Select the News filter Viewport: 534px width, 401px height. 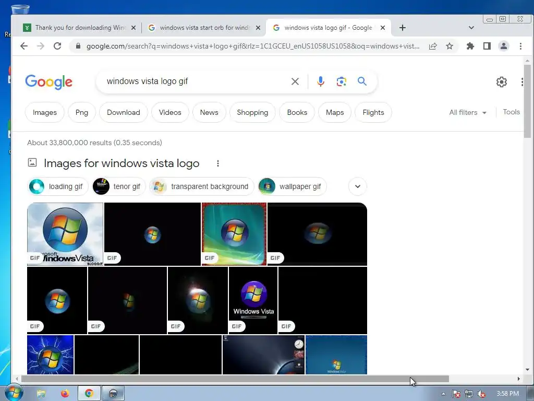(209, 113)
